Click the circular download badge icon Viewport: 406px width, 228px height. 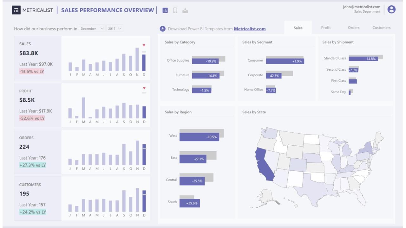[x=163, y=28]
